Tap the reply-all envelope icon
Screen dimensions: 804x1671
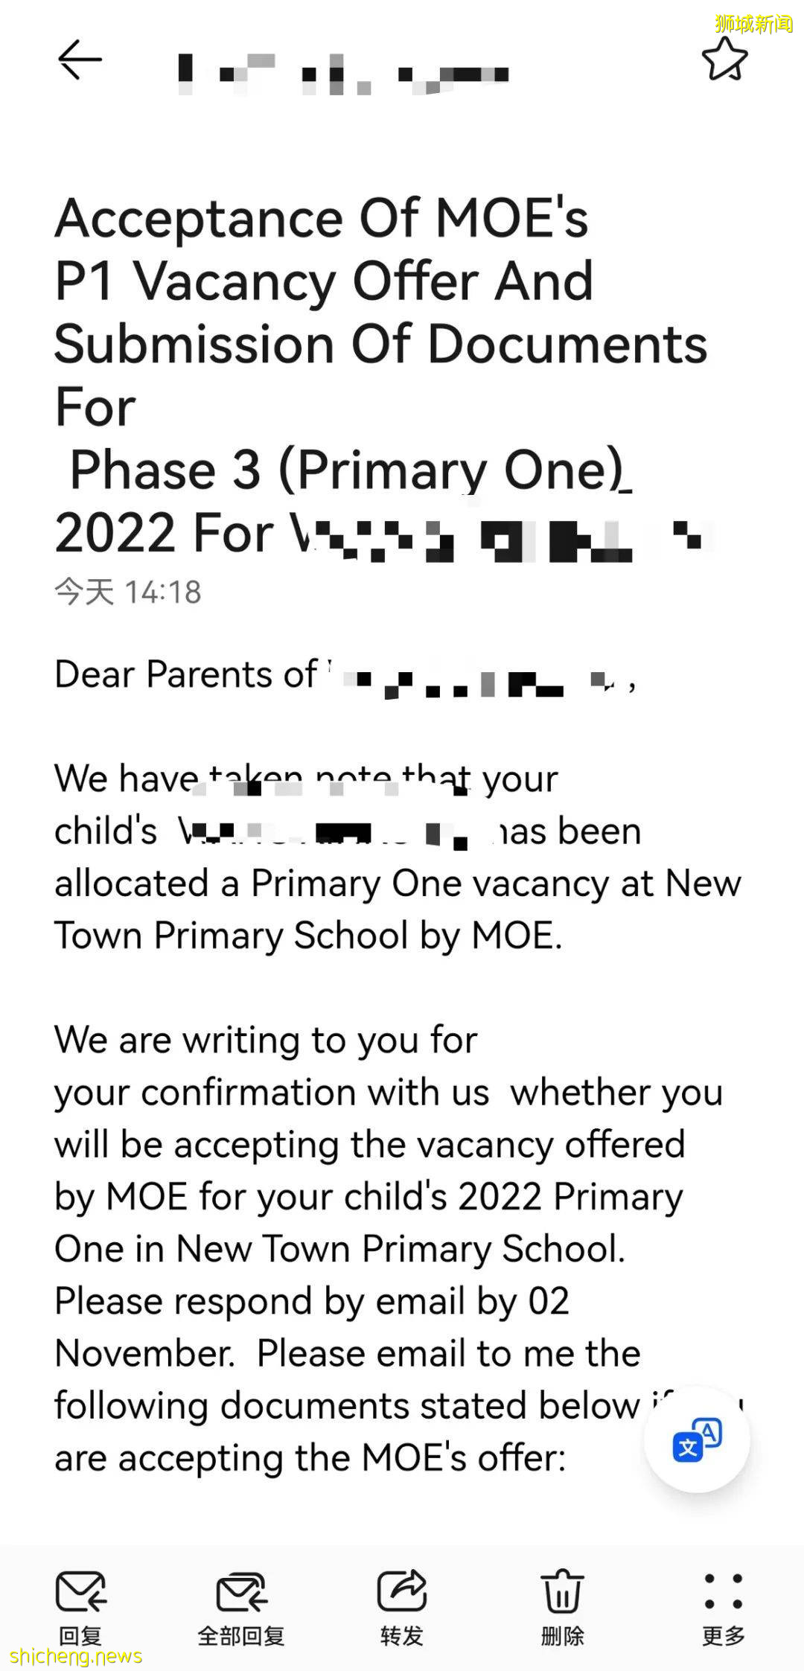pos(241,1590)
